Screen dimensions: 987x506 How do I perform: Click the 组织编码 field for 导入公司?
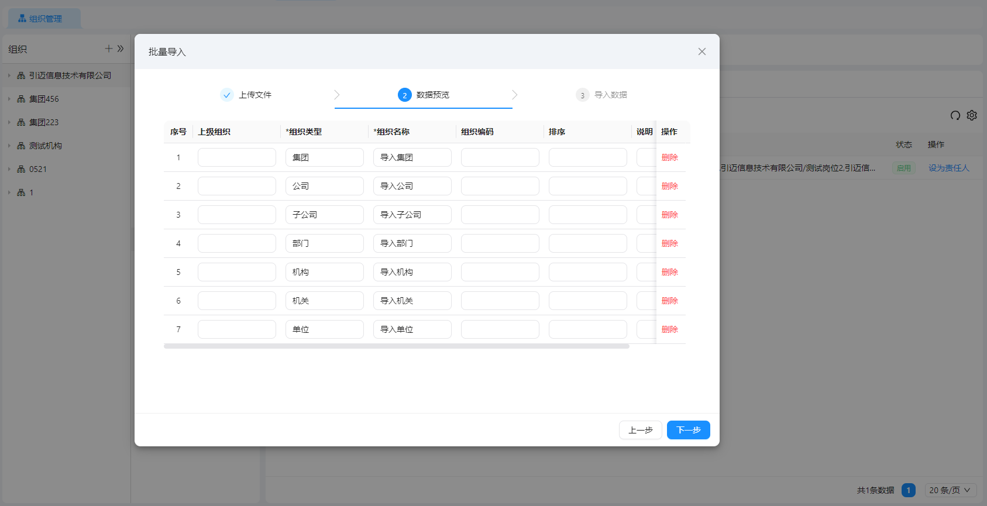pyautogui.click(x=500, y=186)
